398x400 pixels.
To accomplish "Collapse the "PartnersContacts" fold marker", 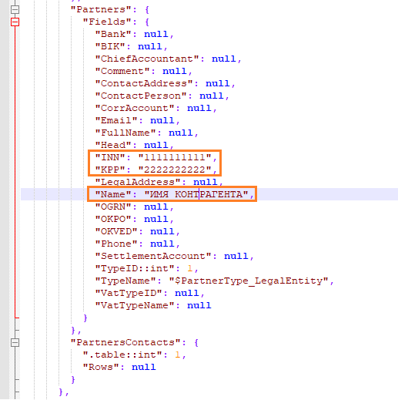I will click(15, 342).
